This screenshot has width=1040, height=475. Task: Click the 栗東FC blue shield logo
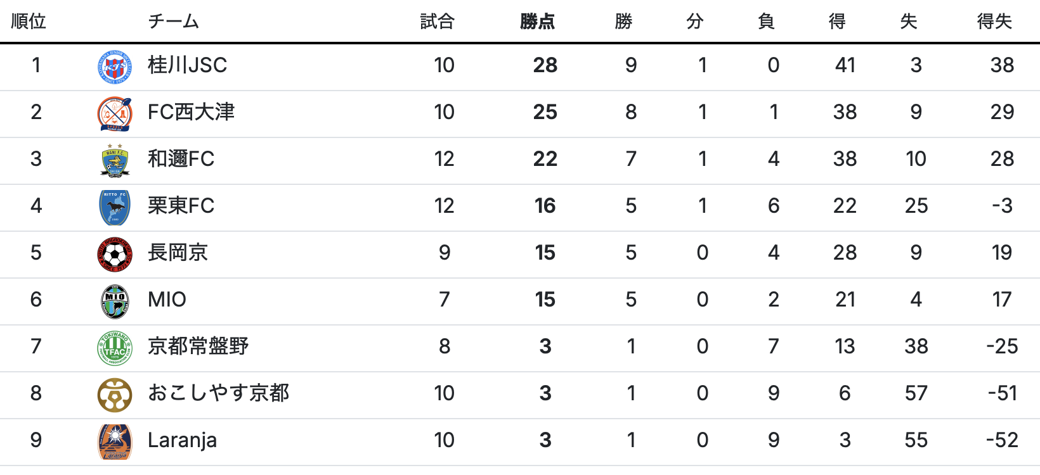[115, 206]
